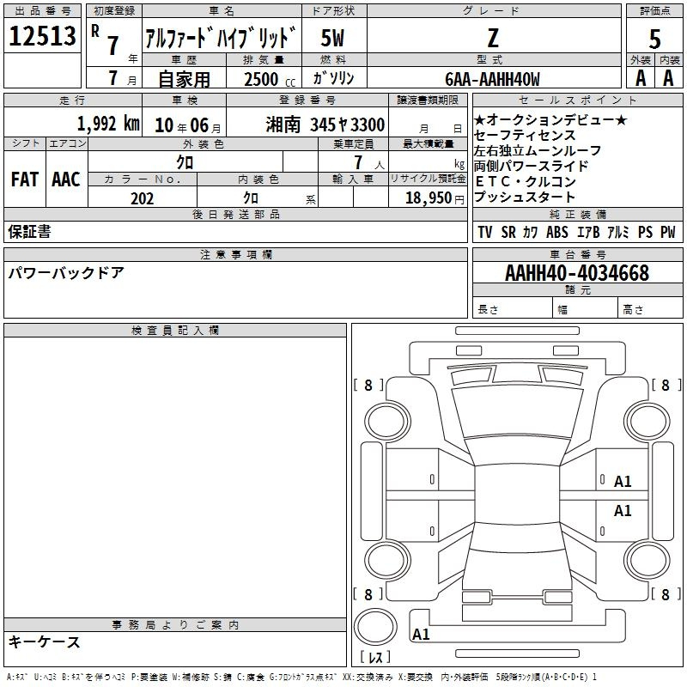Click the interior grade A under 内装
The image size is (687, 687).
click(x=669, y=78)
